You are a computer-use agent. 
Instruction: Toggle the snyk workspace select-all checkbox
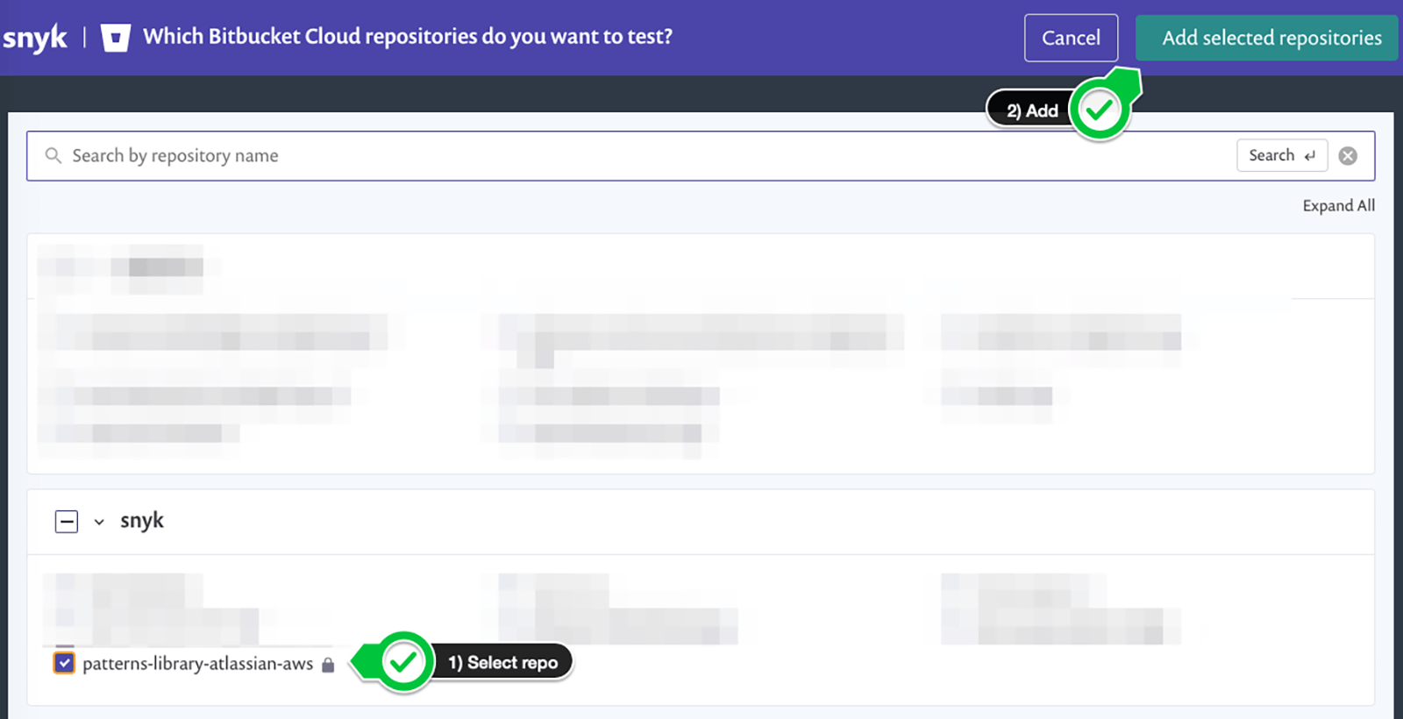(x=67, y=522)
